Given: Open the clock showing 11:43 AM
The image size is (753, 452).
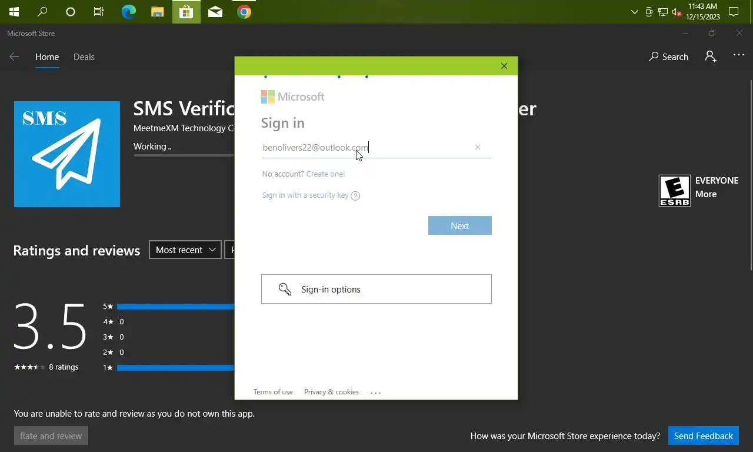Looking at the screenshot, I should point(703,12).
